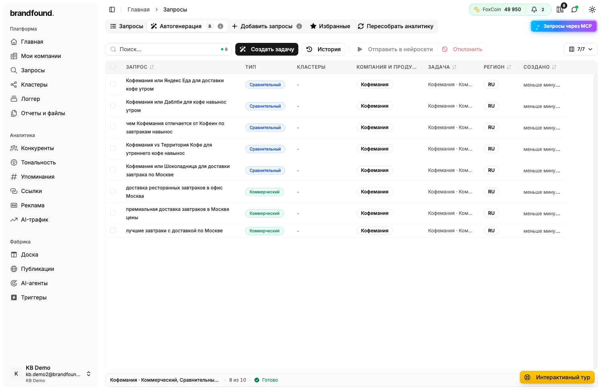The height and width of the screenshot is (390, 601).
Task: Focus the Поиск search field
Action: [169, 49]
